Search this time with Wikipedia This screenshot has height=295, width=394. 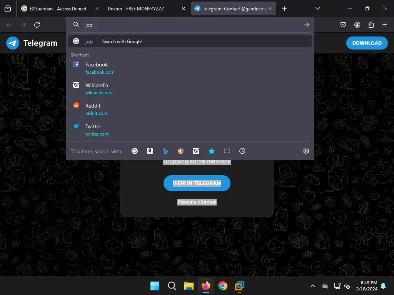click(196, 151)
